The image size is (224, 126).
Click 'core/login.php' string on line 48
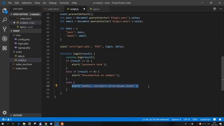[x=79, y=47]
